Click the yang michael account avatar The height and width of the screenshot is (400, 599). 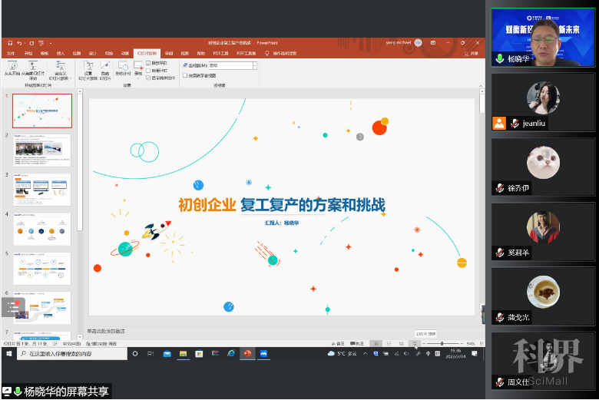[418, 43]
